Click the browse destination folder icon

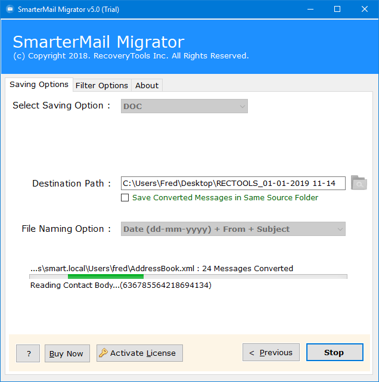[x=359, y=183]
